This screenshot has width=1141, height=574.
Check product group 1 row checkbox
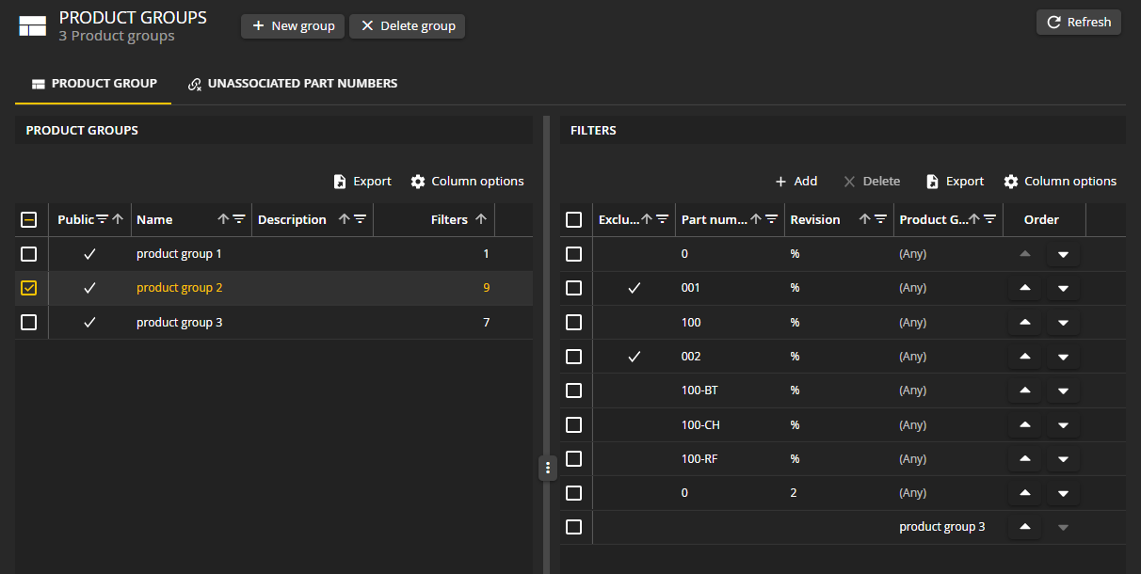click(29, 254)
